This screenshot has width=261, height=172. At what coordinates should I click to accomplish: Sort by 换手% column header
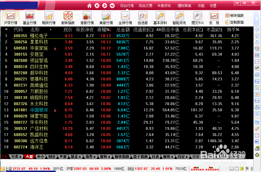233,30
